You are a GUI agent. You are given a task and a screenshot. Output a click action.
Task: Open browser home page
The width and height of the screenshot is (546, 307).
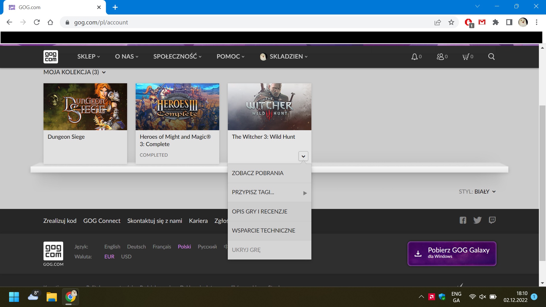coord(50,22)
